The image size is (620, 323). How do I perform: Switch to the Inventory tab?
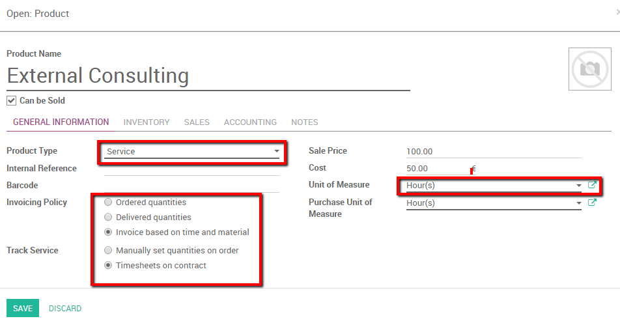(x=147, y=122)
